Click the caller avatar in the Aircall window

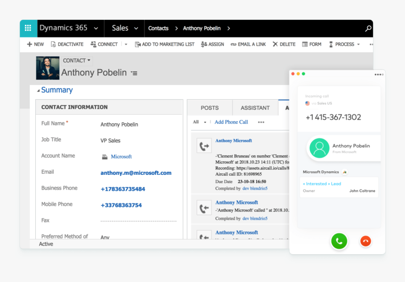point(319,148)
